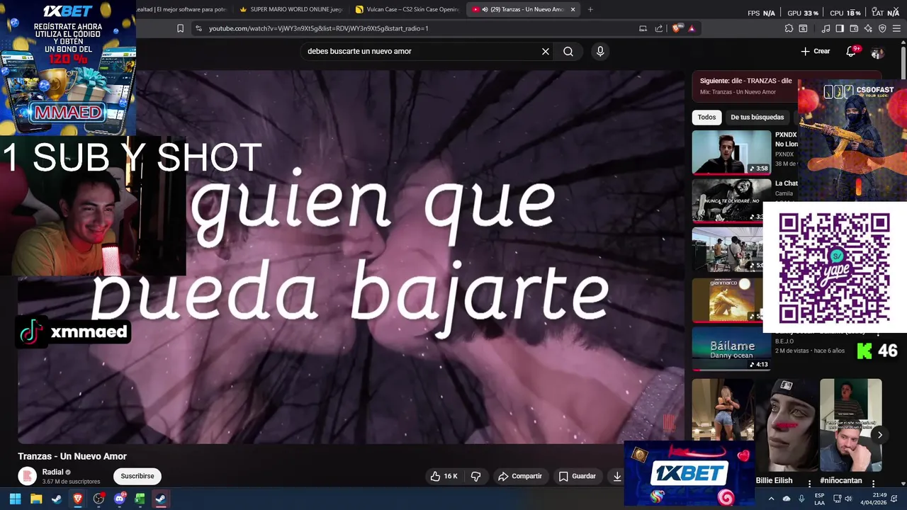Switch to the Vulcan Case CS2 tab
This screenshot has width=907, height=510.
pos(407,9)
